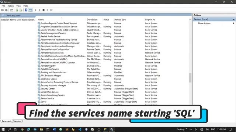The height and width of the screenshot is (132, 236).
Task: Show hidden tray icons chevron
Action: (191, 129)
